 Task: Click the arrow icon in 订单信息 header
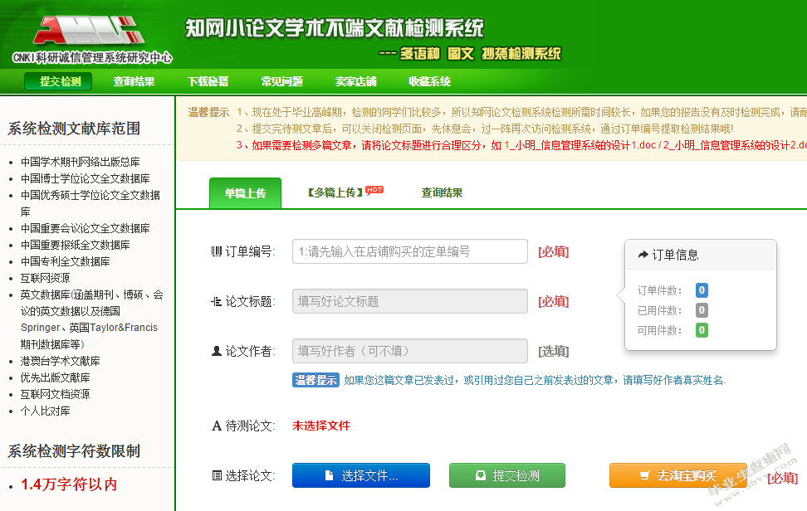coord(643,255)
